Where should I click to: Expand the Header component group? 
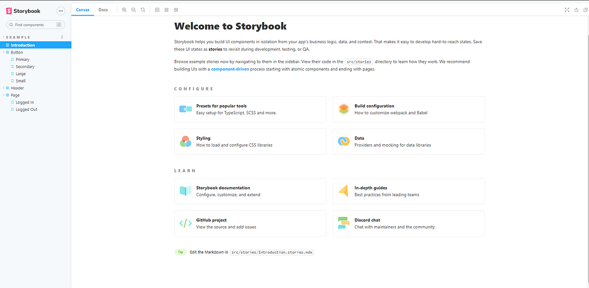coord(4,88)
